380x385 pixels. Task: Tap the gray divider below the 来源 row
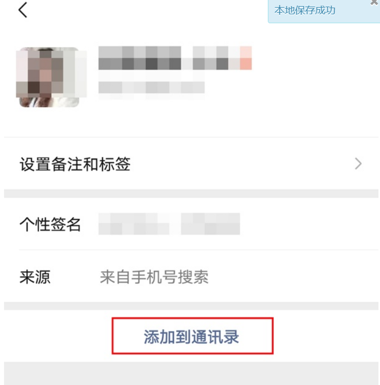tap(191, 306)
